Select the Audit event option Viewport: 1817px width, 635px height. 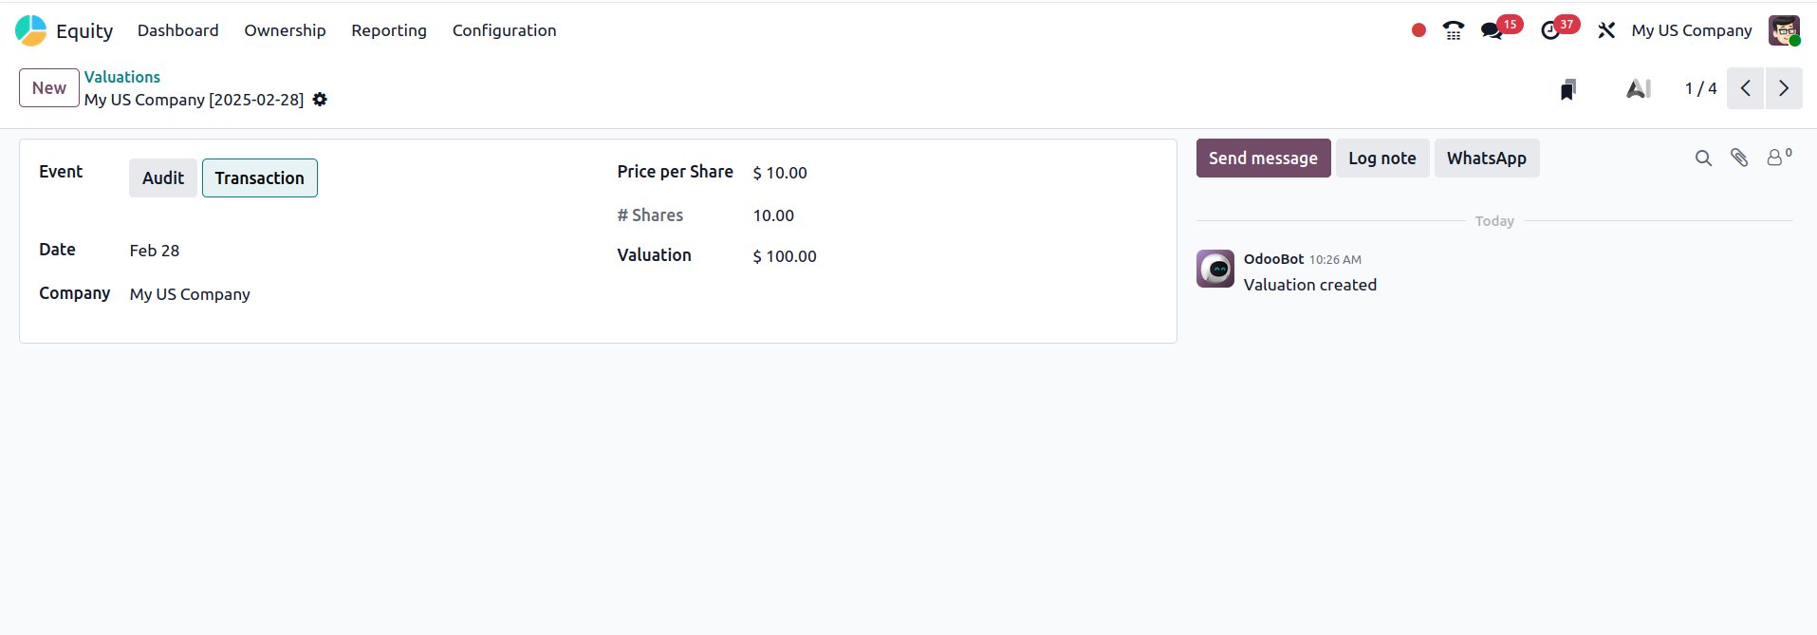coord(163,178)
